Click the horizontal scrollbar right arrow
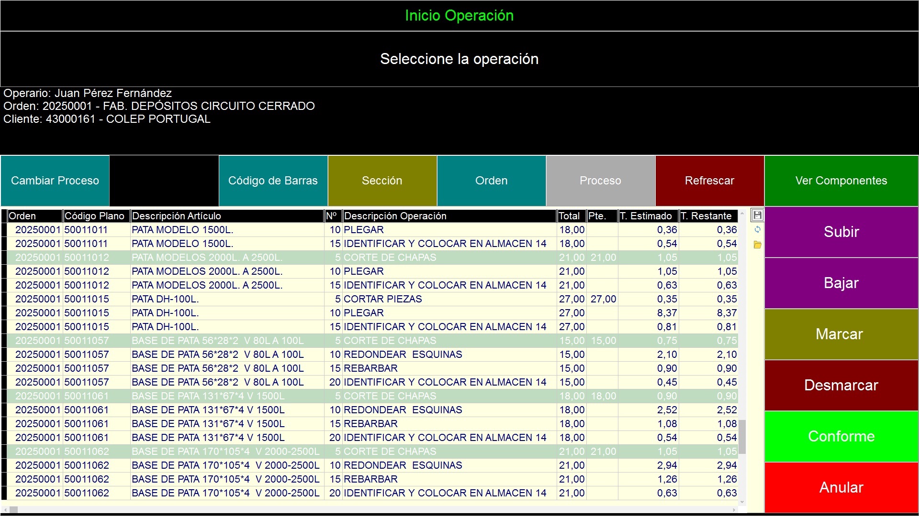Viewport: 919px width, 516px height. point(734,510)
